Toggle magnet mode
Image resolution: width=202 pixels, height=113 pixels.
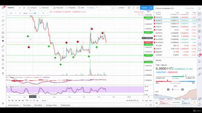click(3, 56)
